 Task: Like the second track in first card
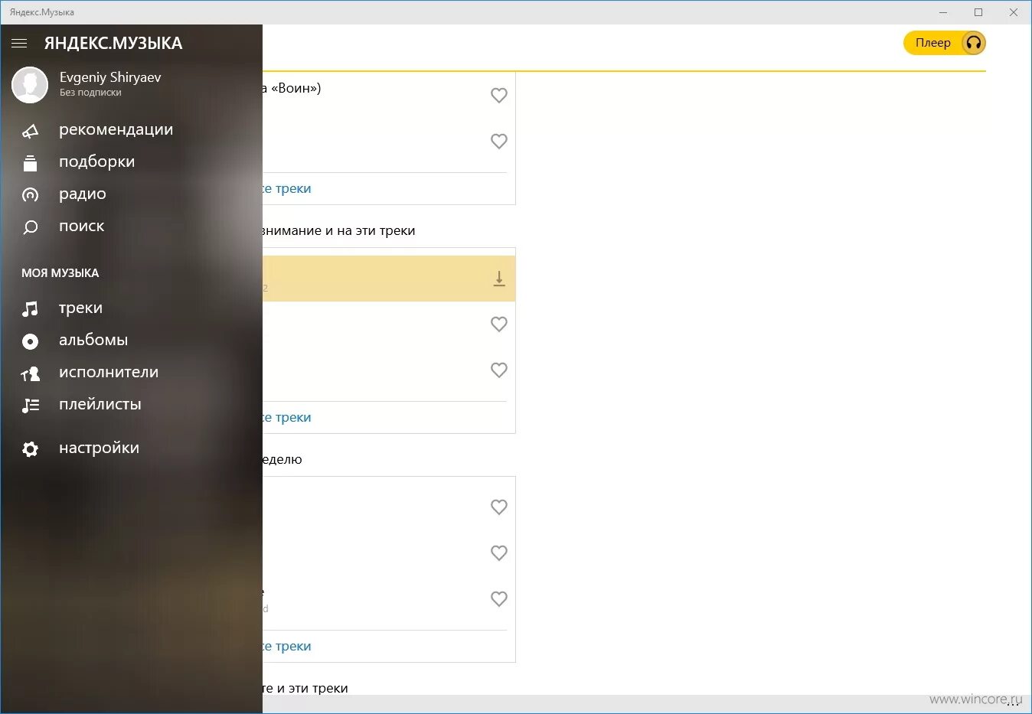(499, 142)
